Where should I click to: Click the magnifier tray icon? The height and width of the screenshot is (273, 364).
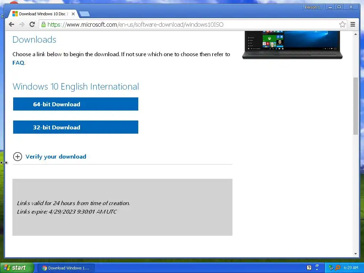(338, 268)
